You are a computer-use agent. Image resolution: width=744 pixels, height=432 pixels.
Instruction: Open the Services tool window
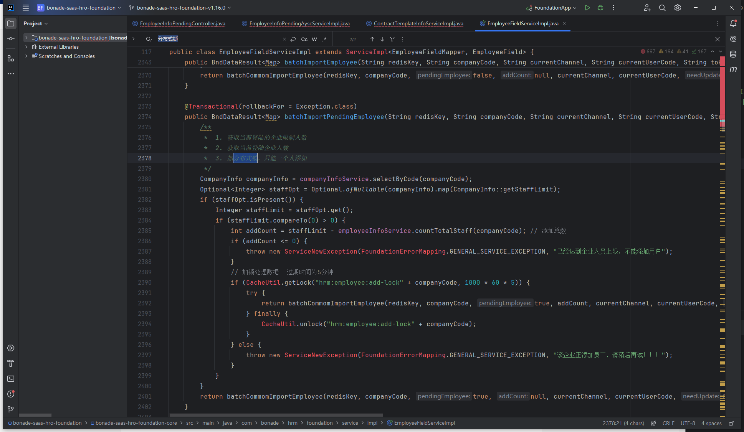click(x=11, y=348)
